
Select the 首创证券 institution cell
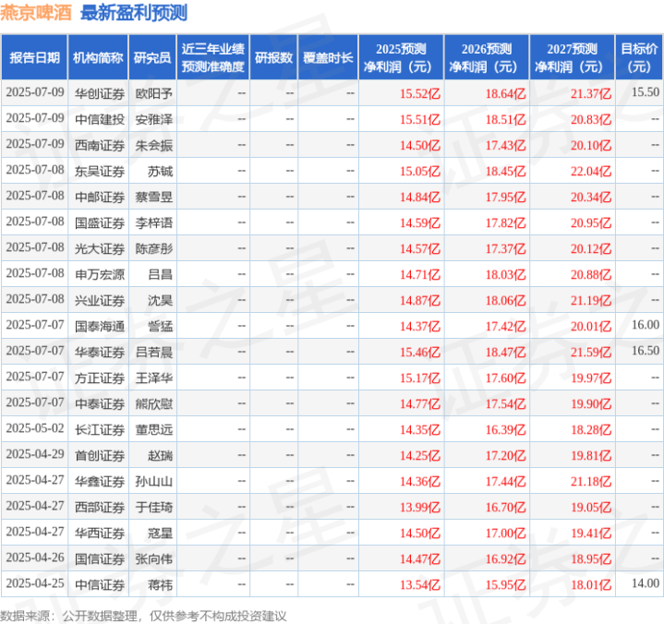tap(100, 455)
